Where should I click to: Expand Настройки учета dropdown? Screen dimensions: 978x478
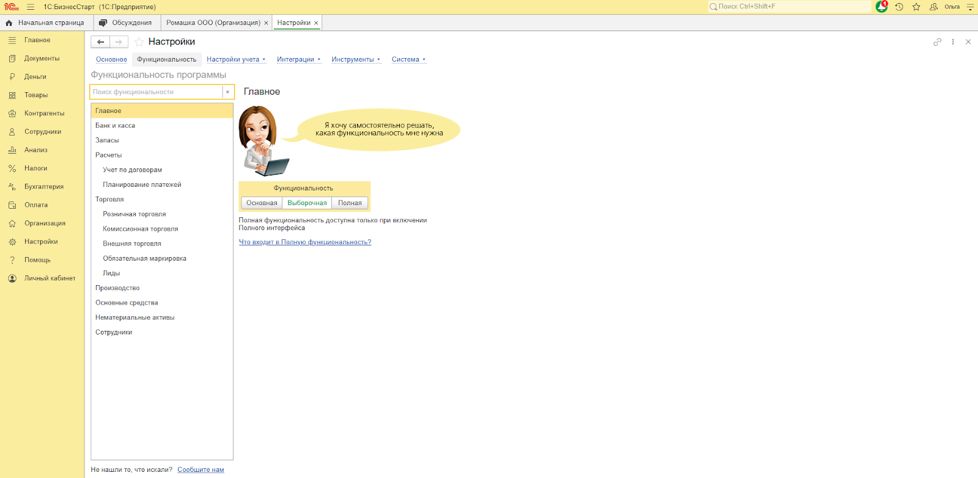[x=235, y=59]
